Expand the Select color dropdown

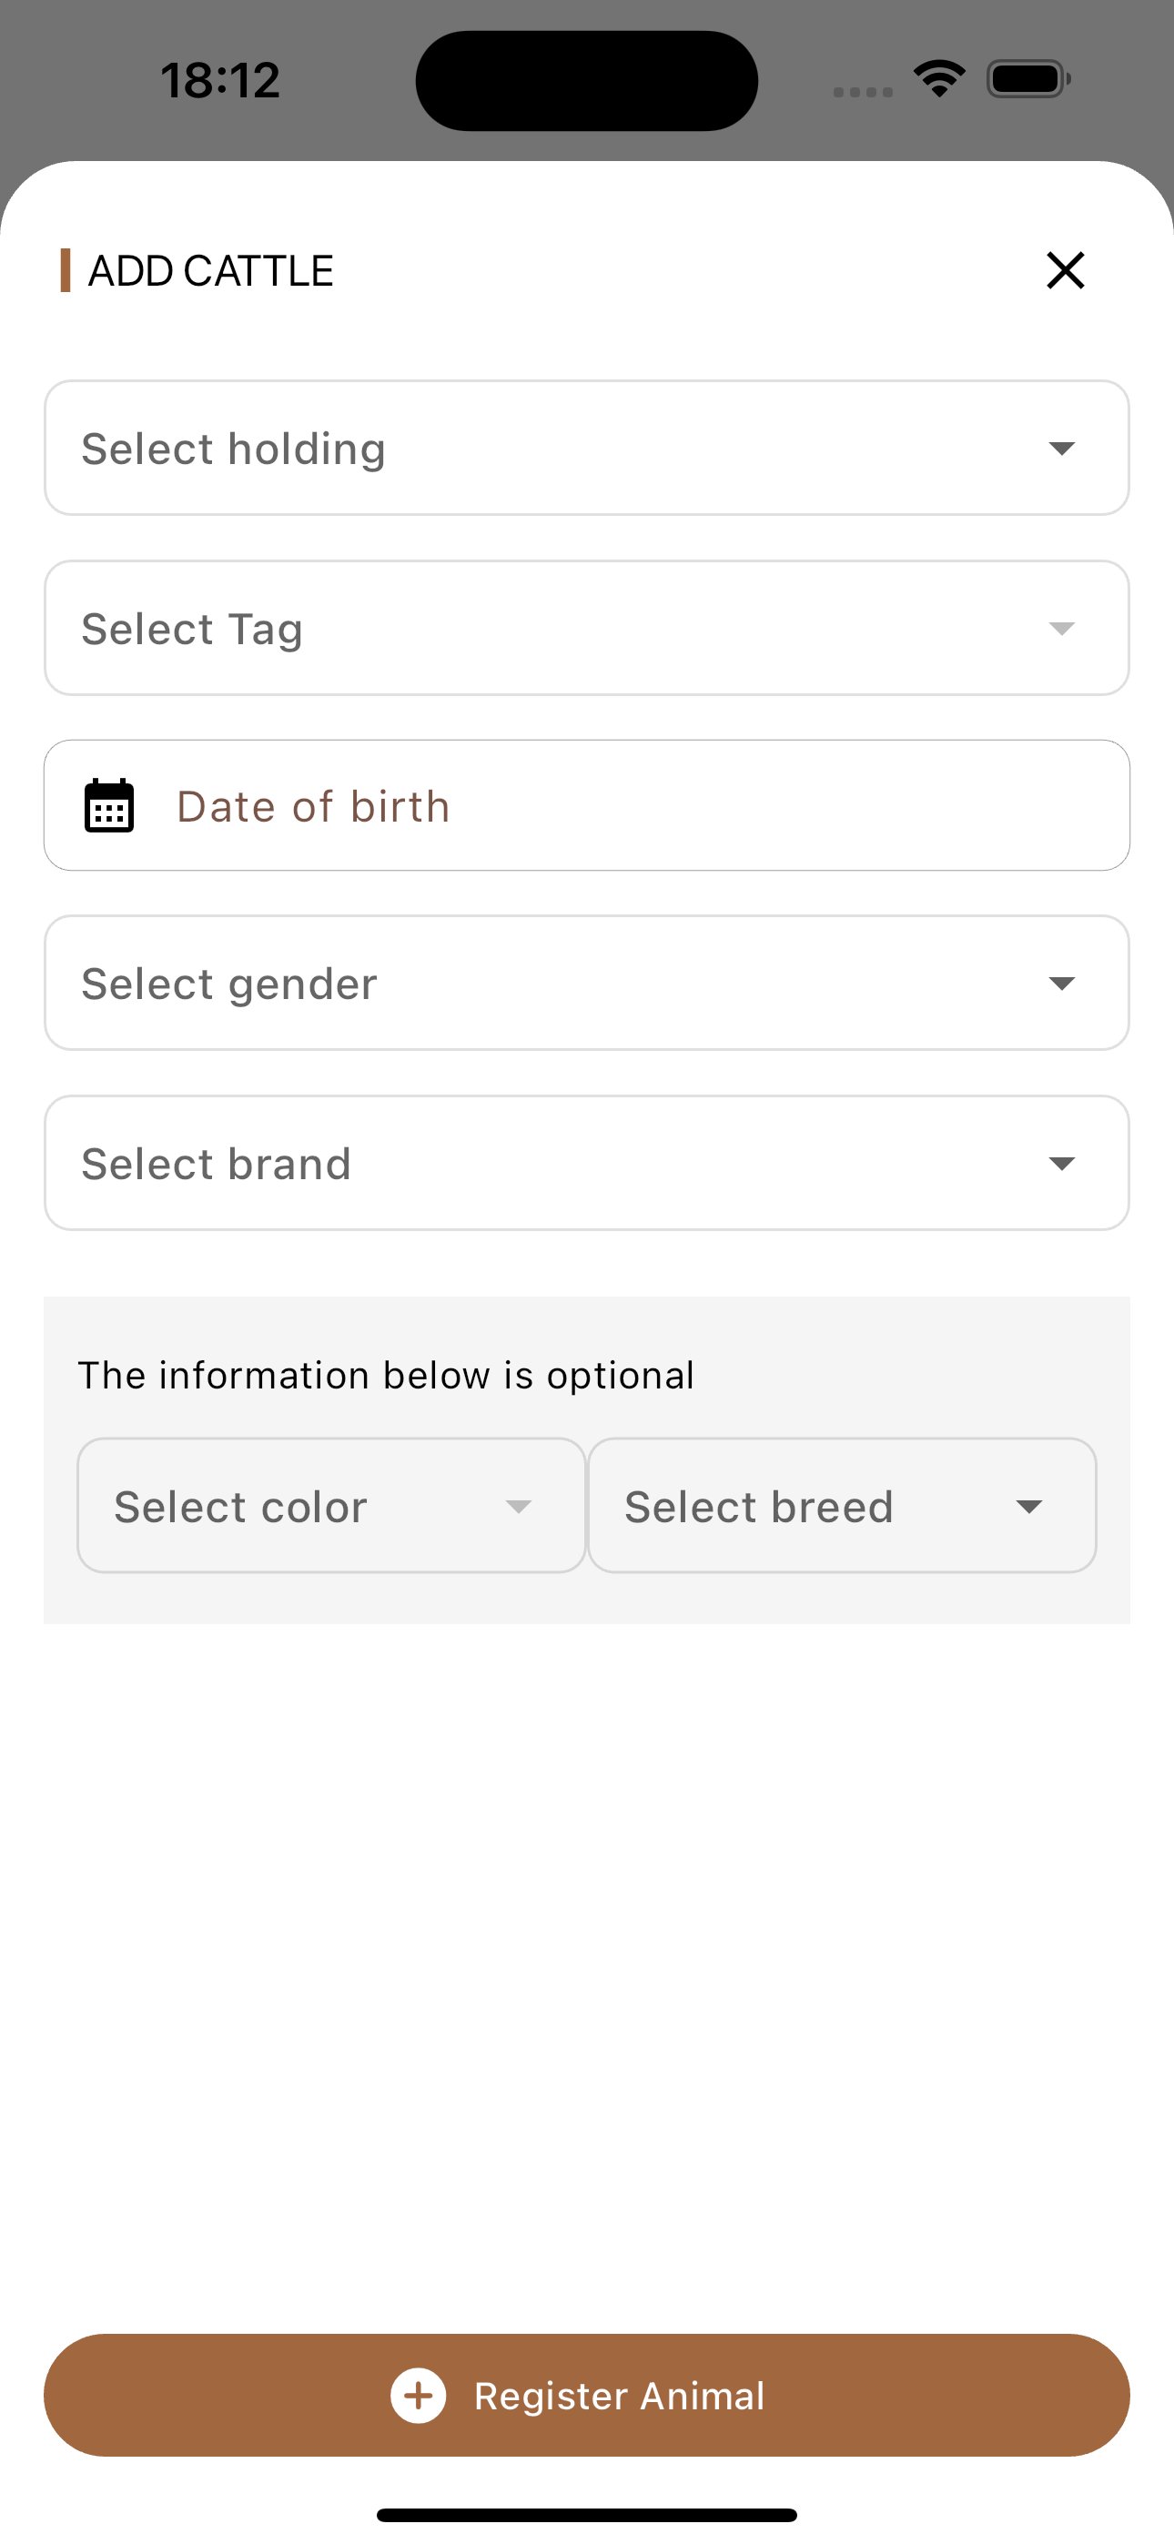(331, 1505)
